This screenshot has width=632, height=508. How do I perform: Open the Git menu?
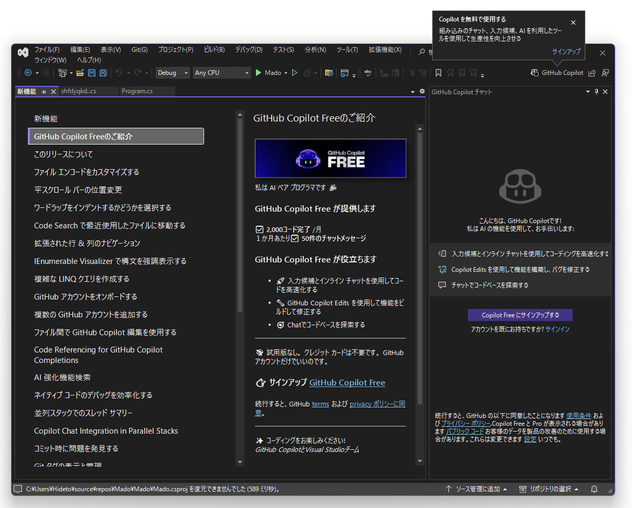(139, 50)
